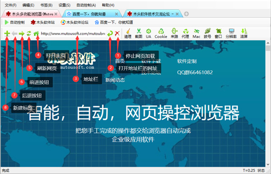Open the 帮助(H) menu
The width and height of the screenshot is (271, 174).
[108, 5]
